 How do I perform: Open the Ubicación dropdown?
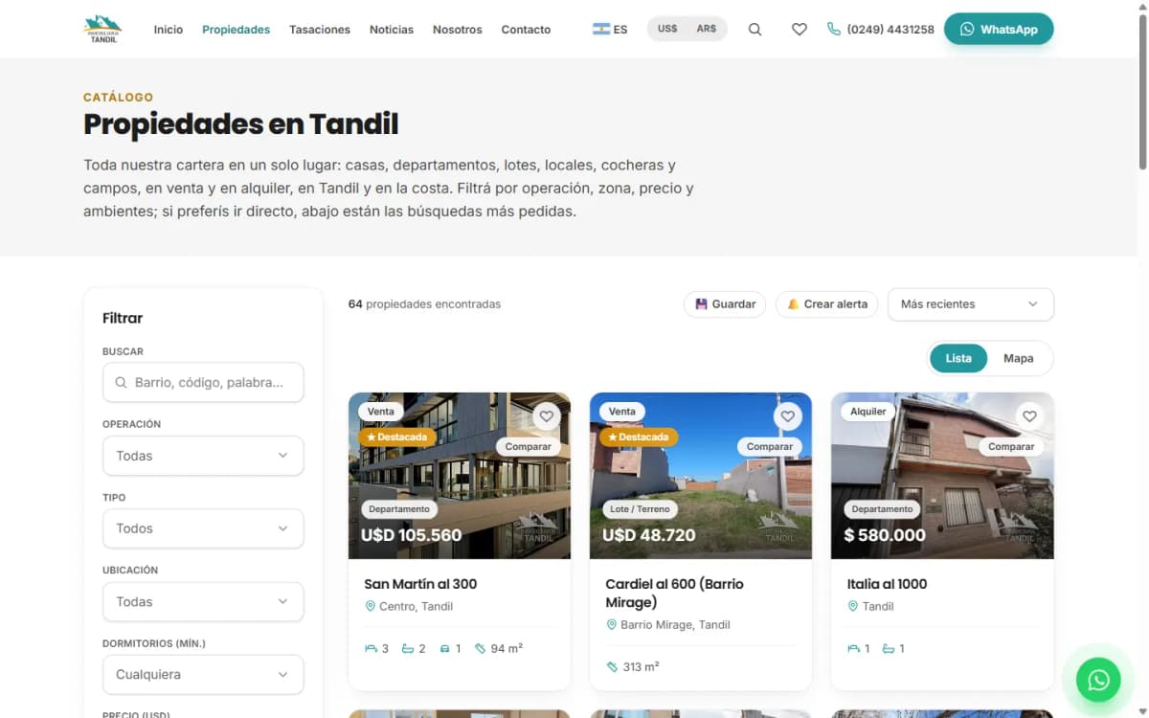click(203, 602)
